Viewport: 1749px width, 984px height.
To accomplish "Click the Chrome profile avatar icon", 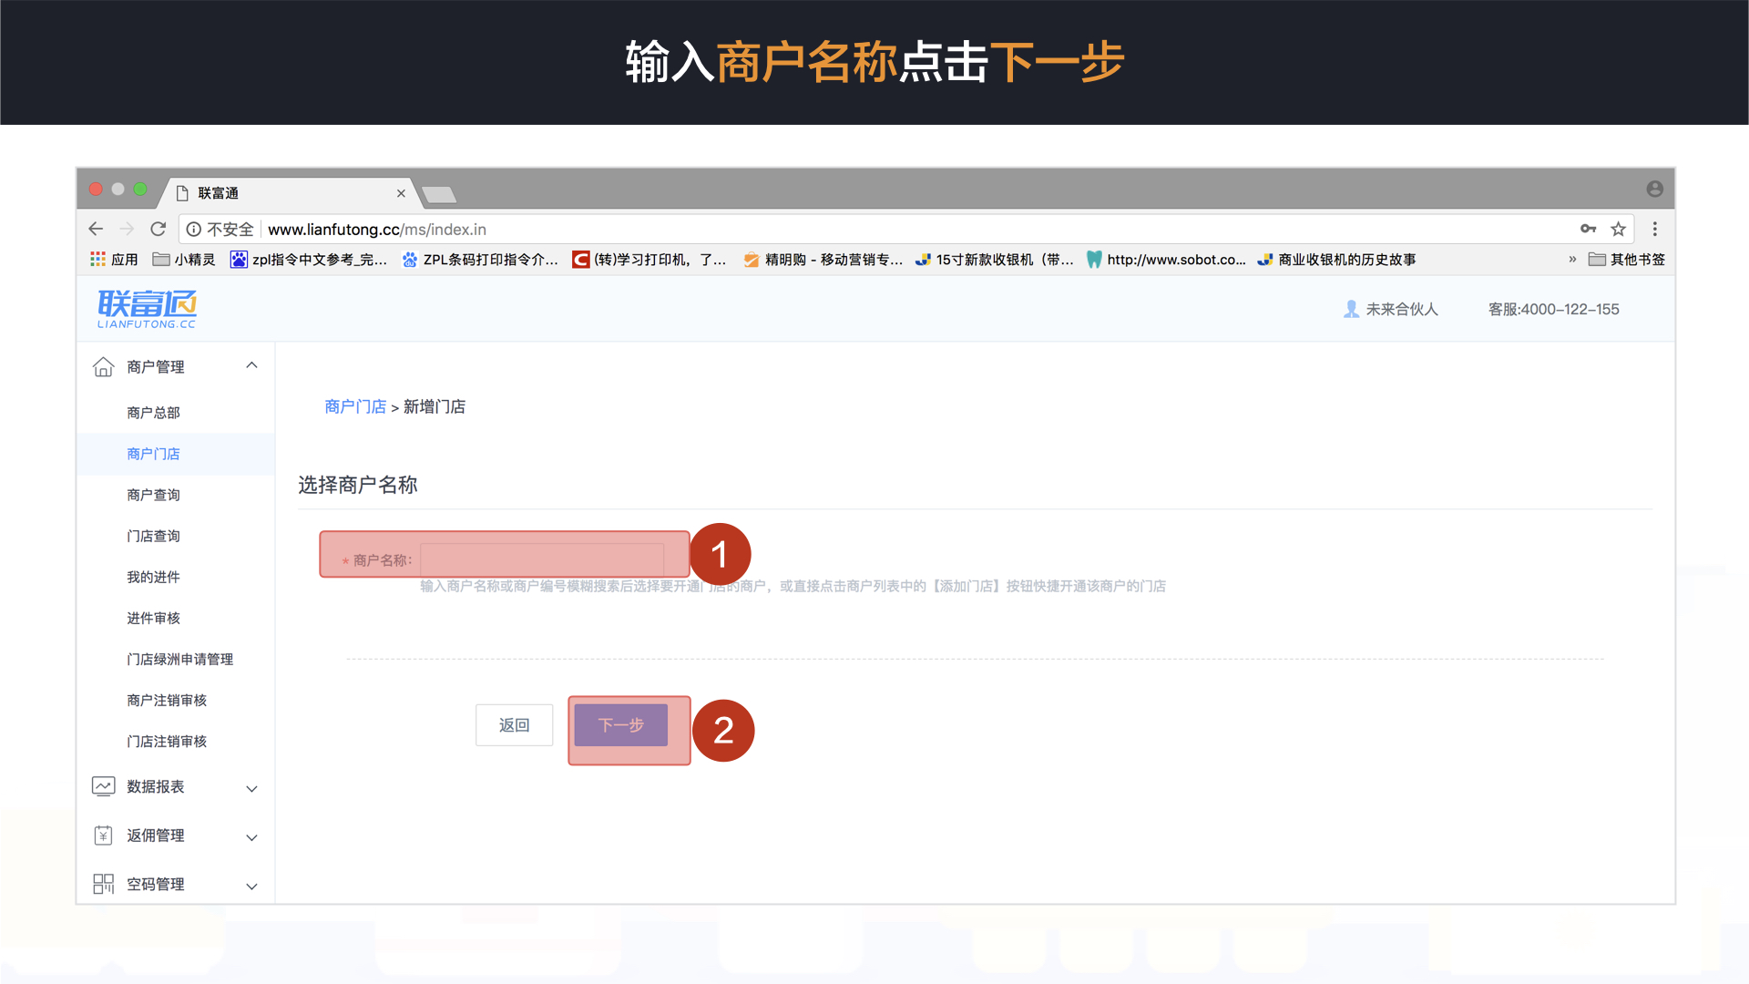I will (1655, 189).
